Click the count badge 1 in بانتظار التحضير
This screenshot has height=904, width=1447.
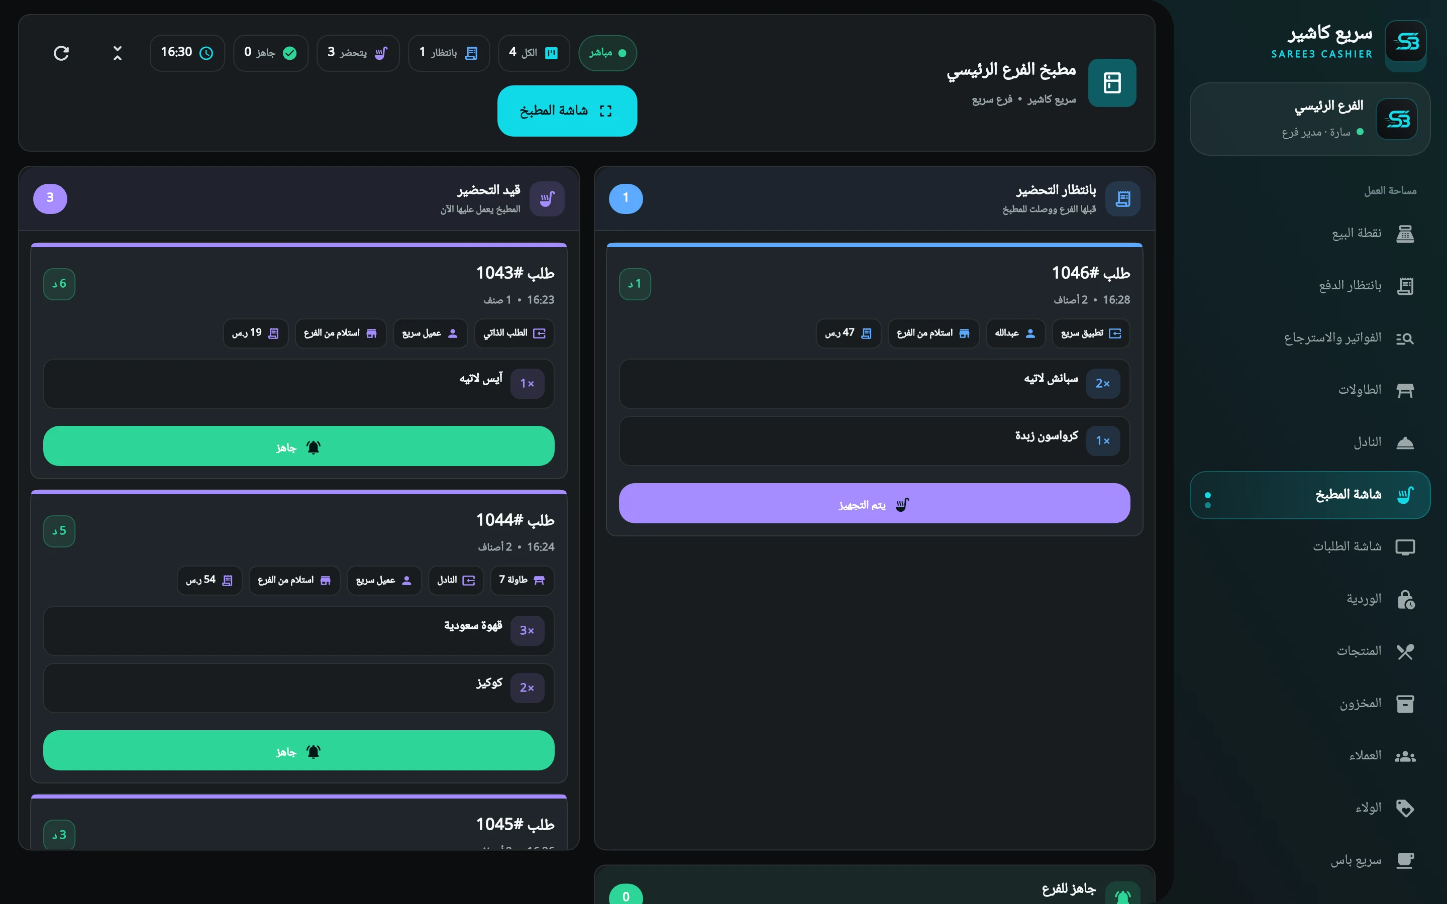pyautogui.click(x=626, y=198)
